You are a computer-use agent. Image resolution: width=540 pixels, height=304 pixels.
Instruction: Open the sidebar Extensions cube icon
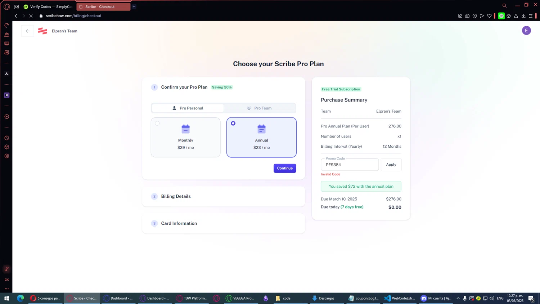click(6, 147)
